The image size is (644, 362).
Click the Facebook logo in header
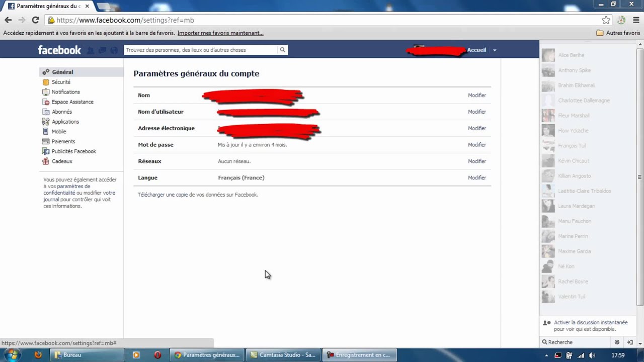pyautogui.click(x=59, y=50)
